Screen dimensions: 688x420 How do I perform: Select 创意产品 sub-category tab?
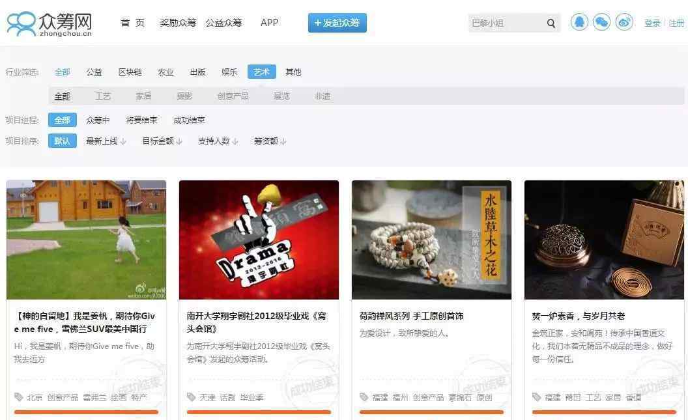coord(233,96)
